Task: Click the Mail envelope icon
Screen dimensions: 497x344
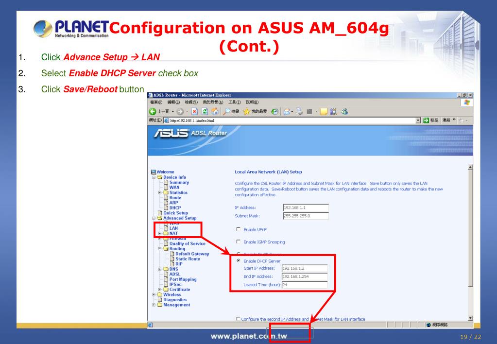Action: click(287, 111)
